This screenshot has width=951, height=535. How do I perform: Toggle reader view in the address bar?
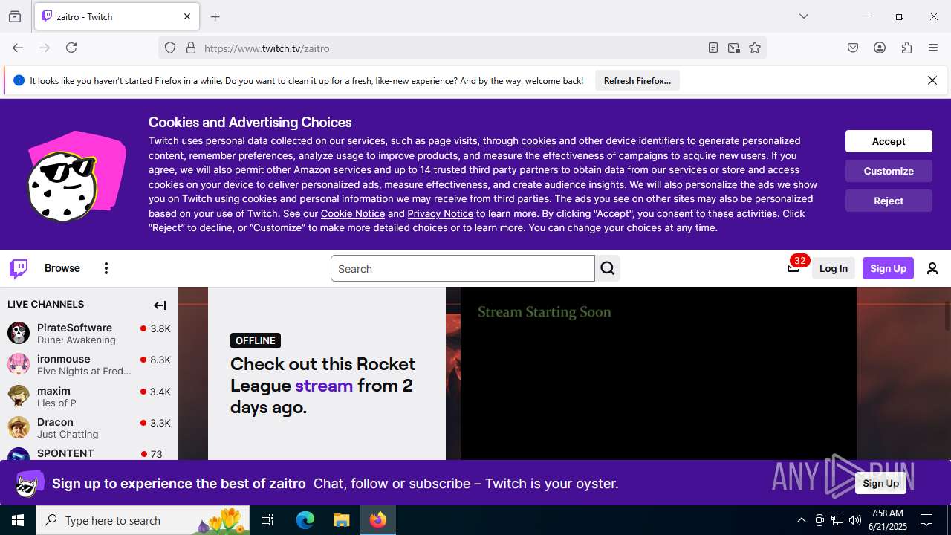coord(713,48)
